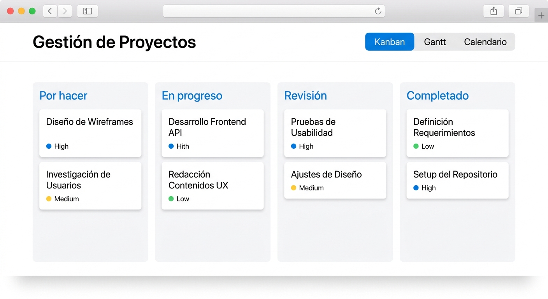
Task: Open the Pruebas de Usabilidad card
Action: [335, 132]
